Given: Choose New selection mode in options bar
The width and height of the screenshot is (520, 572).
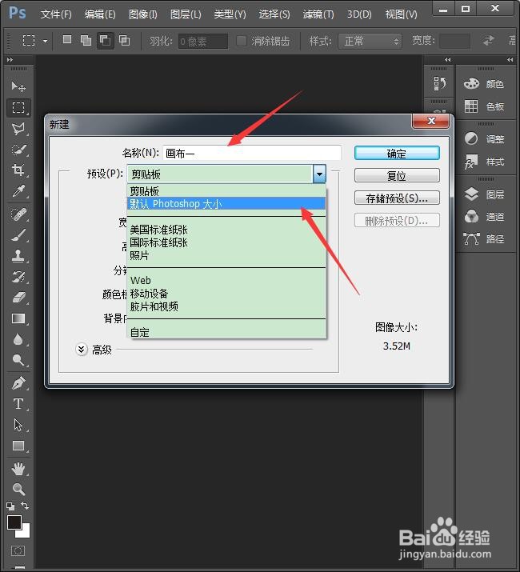Looking at the screenshot, I should (x=67, y=40).
